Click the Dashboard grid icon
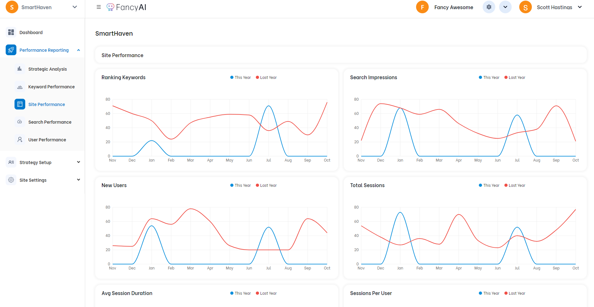This screenshot has width=594, height=307. (11, 32)
